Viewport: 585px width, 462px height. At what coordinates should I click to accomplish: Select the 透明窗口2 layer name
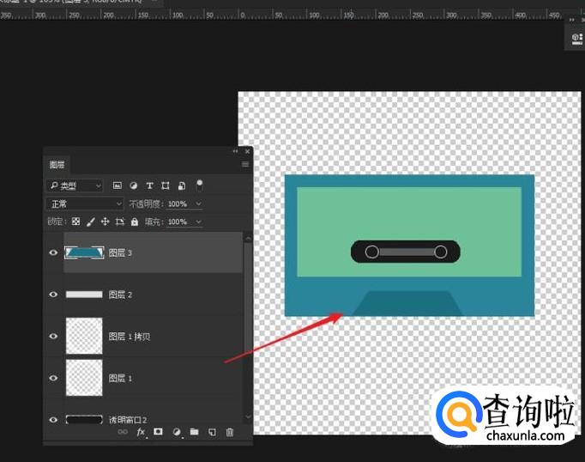click(x=128, y=420)
